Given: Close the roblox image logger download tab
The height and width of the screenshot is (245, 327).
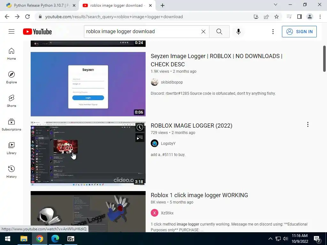Looking at the screenshot, I should click(x=150, y=6).
